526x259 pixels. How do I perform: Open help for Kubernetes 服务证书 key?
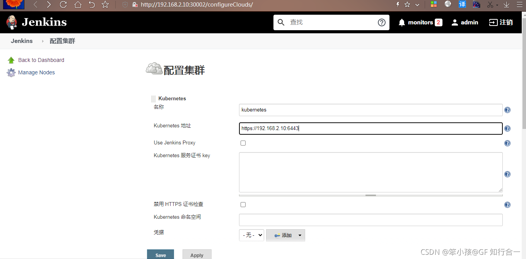(507, 174)
